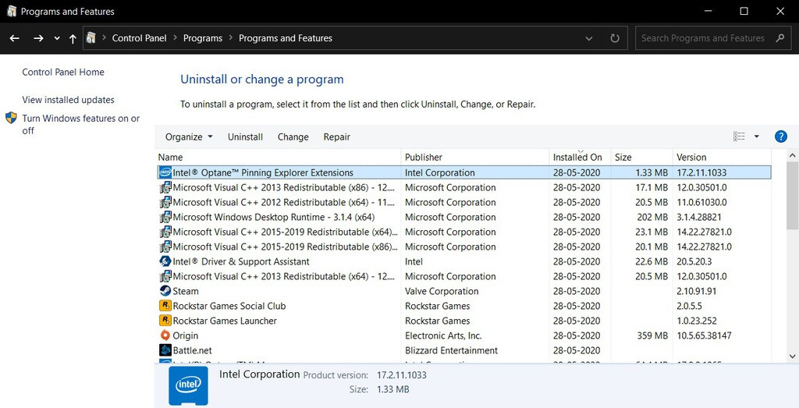799x408 pixels.
Task: Click the Search Programs and Features box
Action: coord(702,38)
